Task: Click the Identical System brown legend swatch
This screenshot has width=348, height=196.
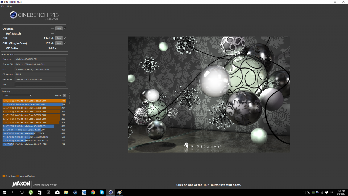Action: (x=18, y=176)
